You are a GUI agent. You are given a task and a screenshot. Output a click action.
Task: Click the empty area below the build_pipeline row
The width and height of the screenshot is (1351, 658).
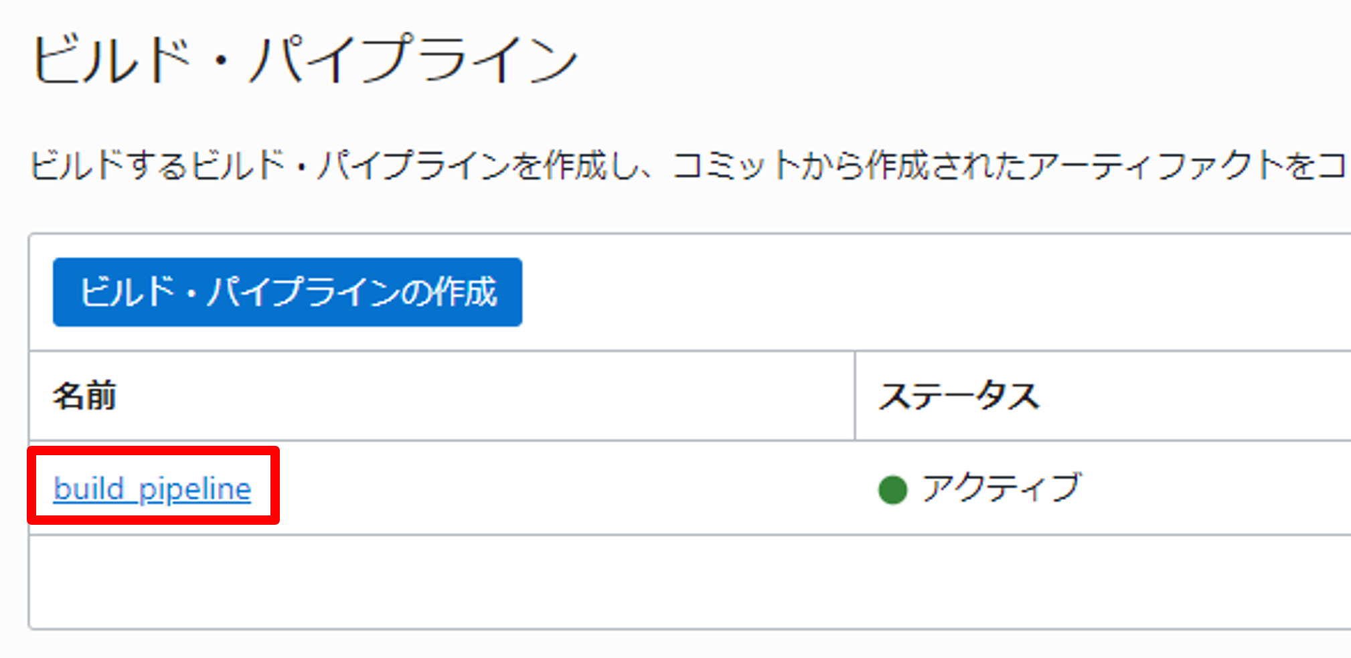click(669, 581)
